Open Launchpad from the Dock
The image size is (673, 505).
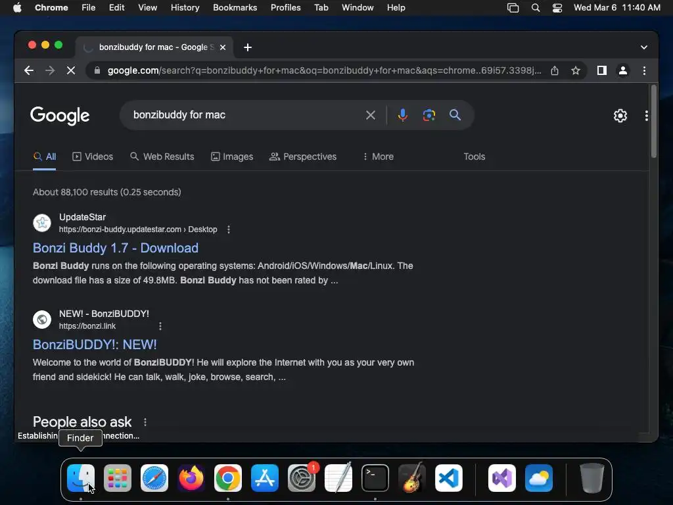pos(118,478)
